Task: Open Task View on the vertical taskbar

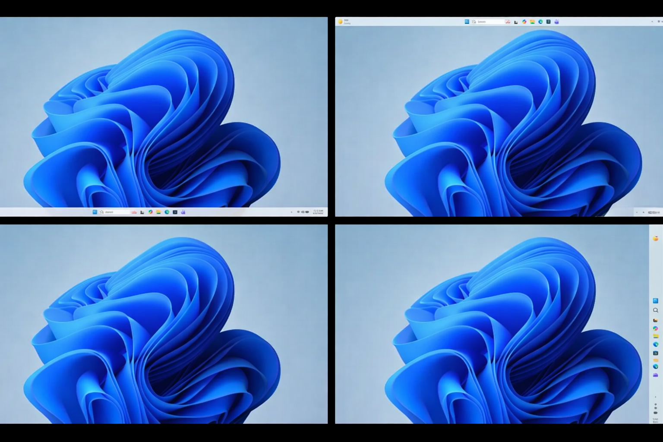Action: (x=655, y=320)
